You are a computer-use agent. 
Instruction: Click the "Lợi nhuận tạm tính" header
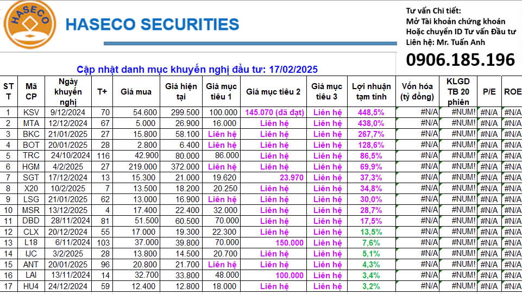(x=371, y=91)
